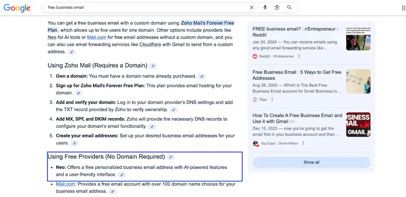Open Google Lens image search icon
Screen dimensions: 406x197
[x=277, y=7]
